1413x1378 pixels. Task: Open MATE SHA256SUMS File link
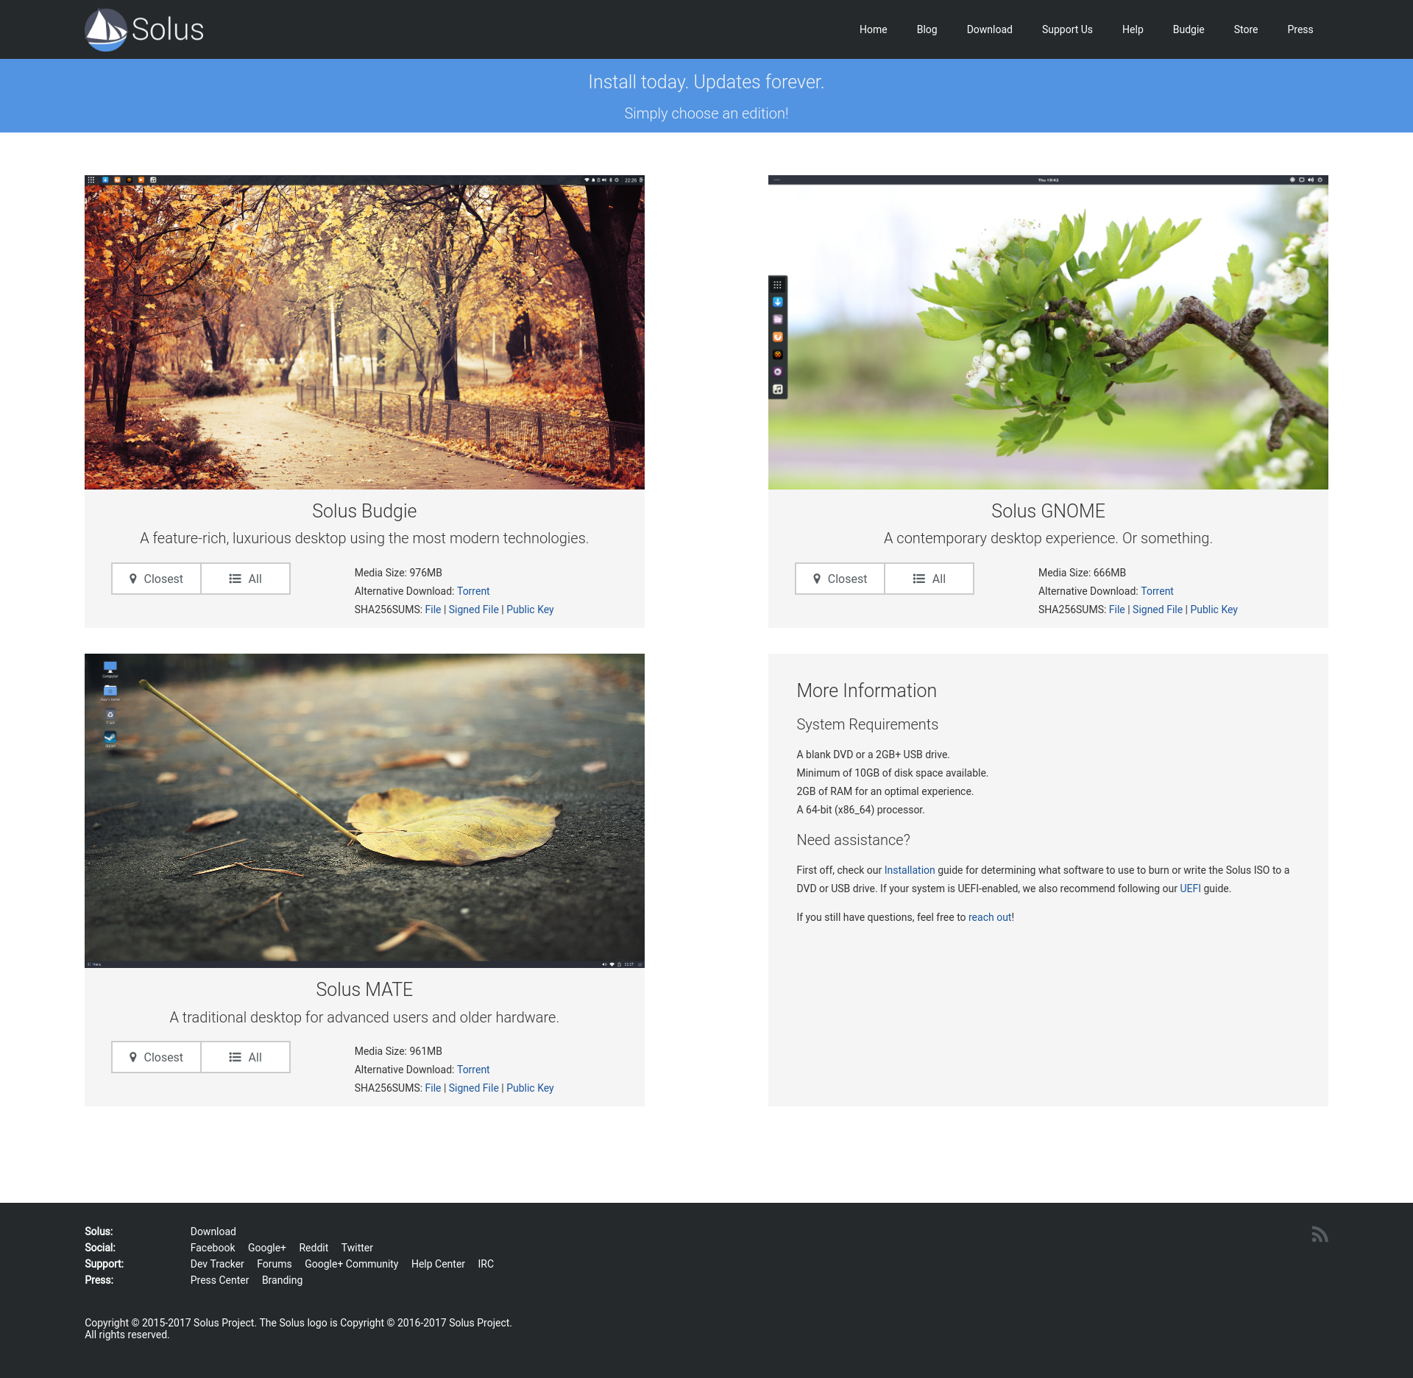[433, 1088]
